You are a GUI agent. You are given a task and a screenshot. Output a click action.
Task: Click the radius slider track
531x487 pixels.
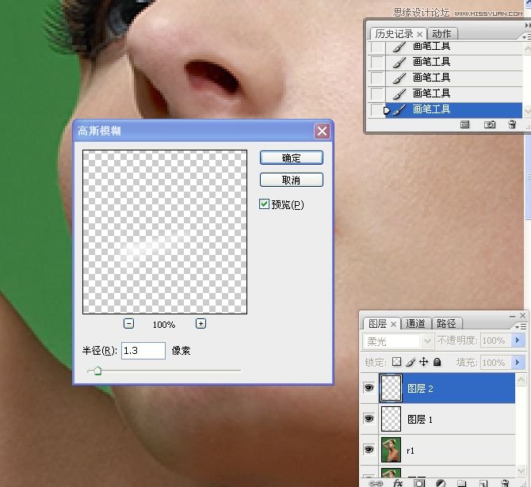point(164,371)
